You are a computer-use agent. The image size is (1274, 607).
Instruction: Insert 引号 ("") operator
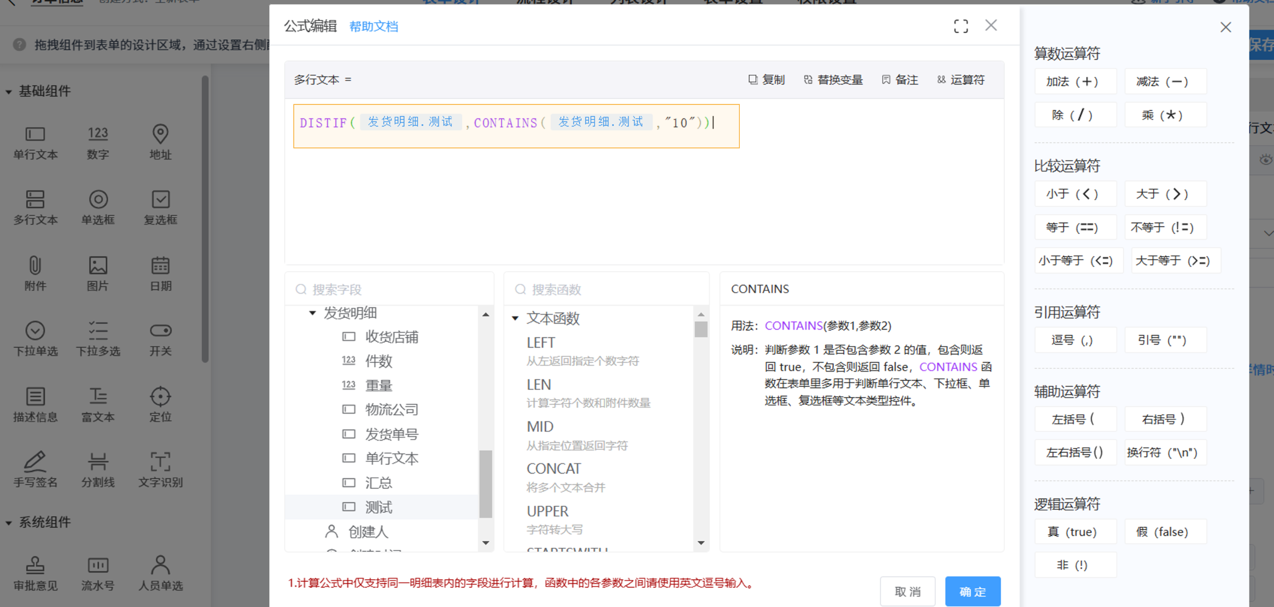pyautogui.click(x=1166, y=340)
